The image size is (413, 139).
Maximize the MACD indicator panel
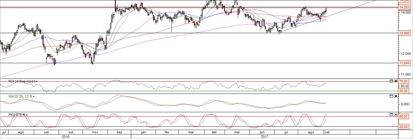[x=391, y=96]
